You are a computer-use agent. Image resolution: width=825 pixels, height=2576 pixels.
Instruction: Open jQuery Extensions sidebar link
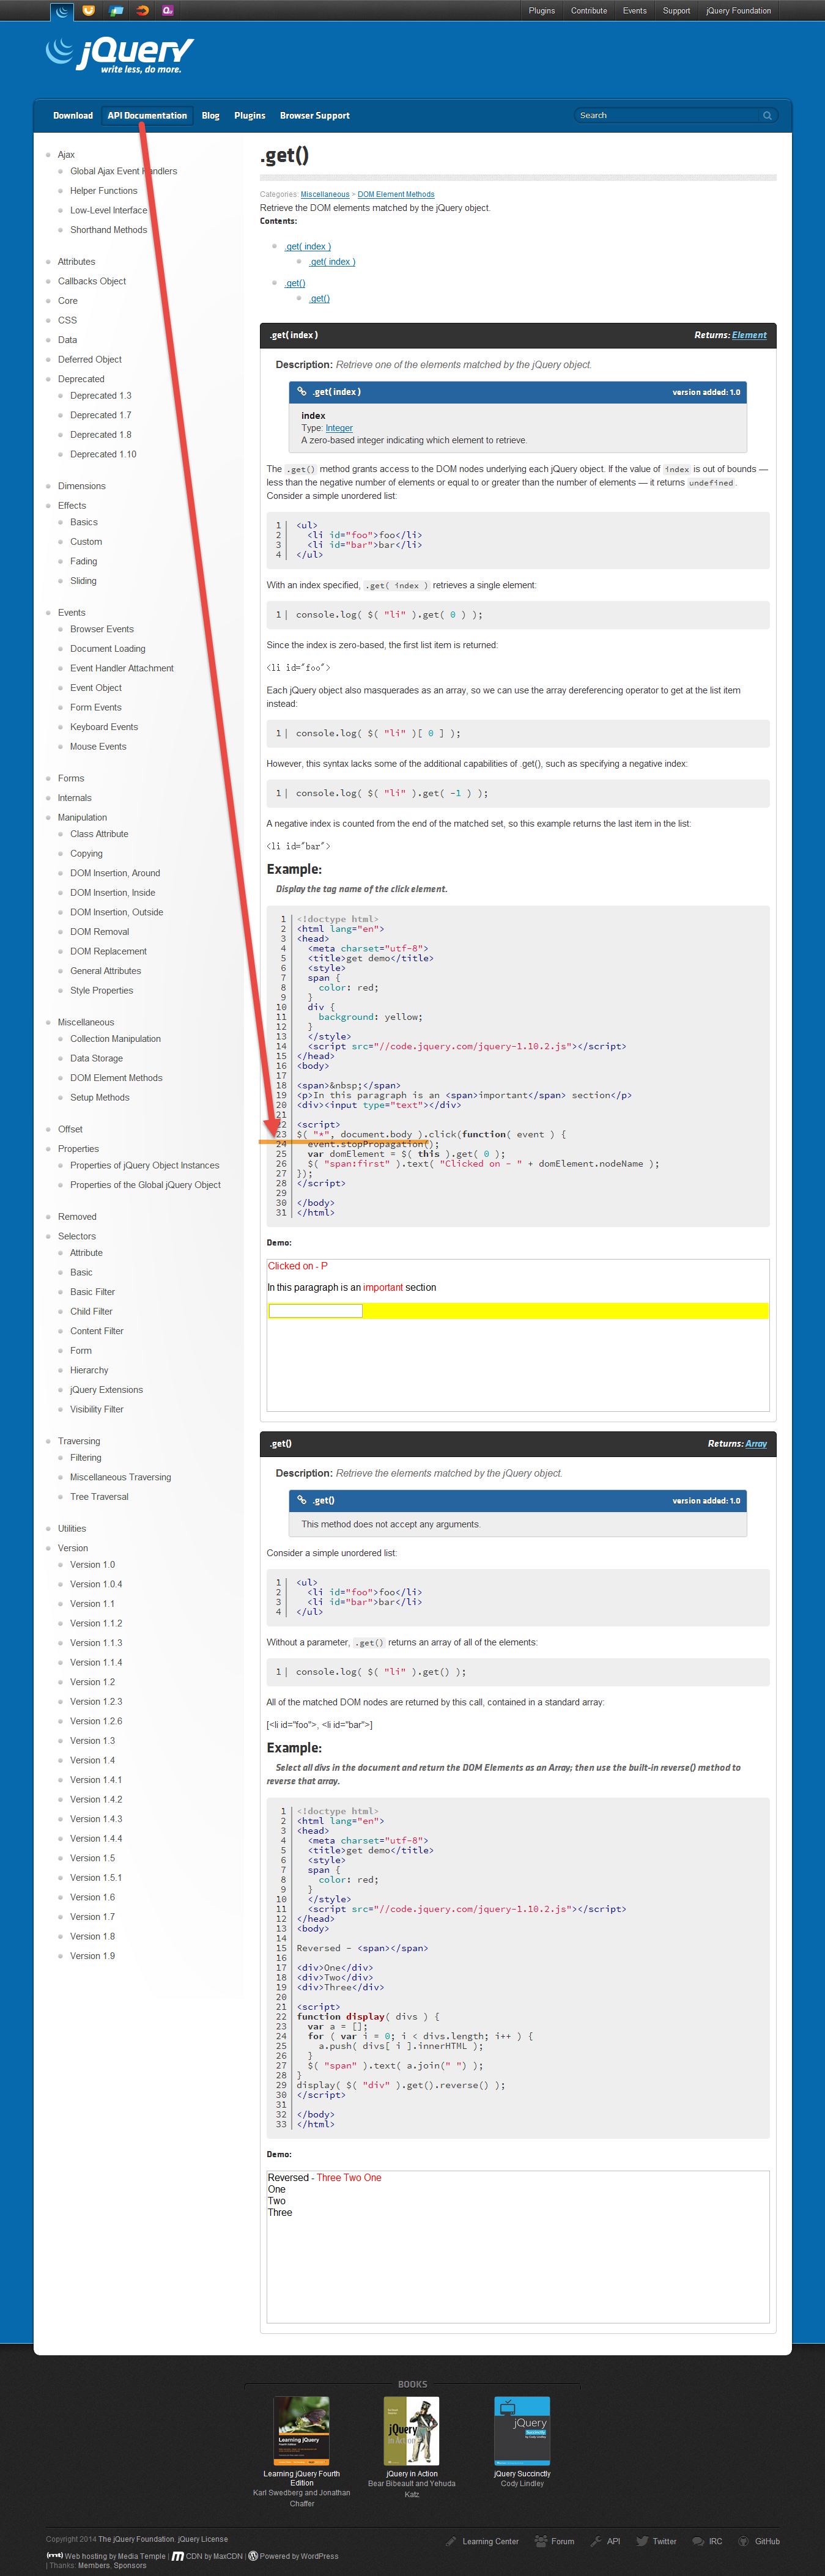pyautogui.click(x=106, y=1390)
